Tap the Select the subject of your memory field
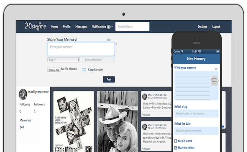247x152 pixels. point(196,114)
